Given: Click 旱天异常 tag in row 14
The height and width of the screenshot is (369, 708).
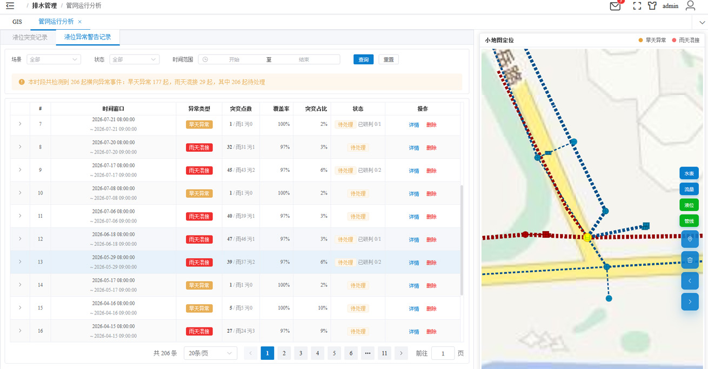Looking at the screenshot, I should pos(199,285).
